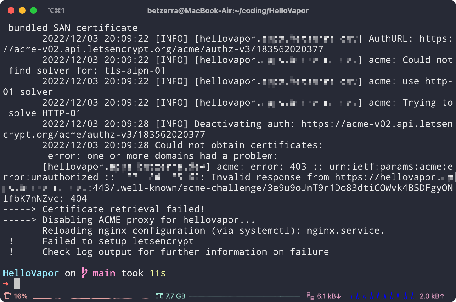
Task: Click the line 'Disabling ACME proxy for hellovapor...'
Action: click(149, 220)
